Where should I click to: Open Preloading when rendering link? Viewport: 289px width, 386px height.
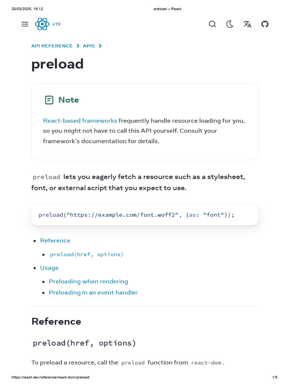pyautogui.click(x=88, y=281)
